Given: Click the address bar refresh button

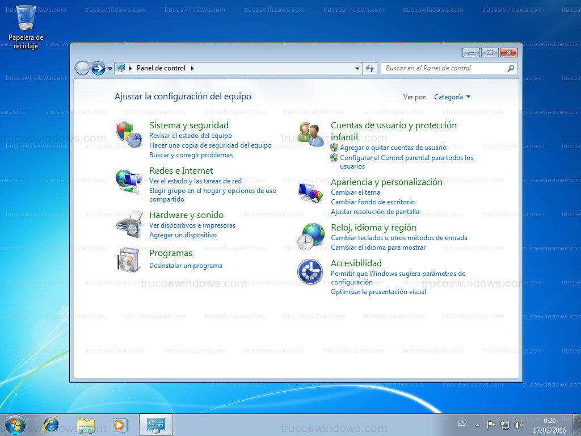Looking at the screenshot, I should [370, 68].
